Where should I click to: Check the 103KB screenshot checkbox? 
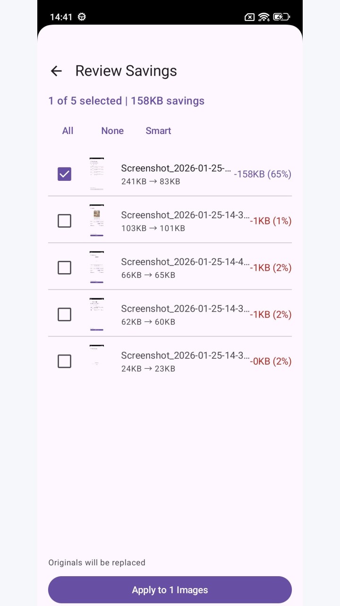64,221
